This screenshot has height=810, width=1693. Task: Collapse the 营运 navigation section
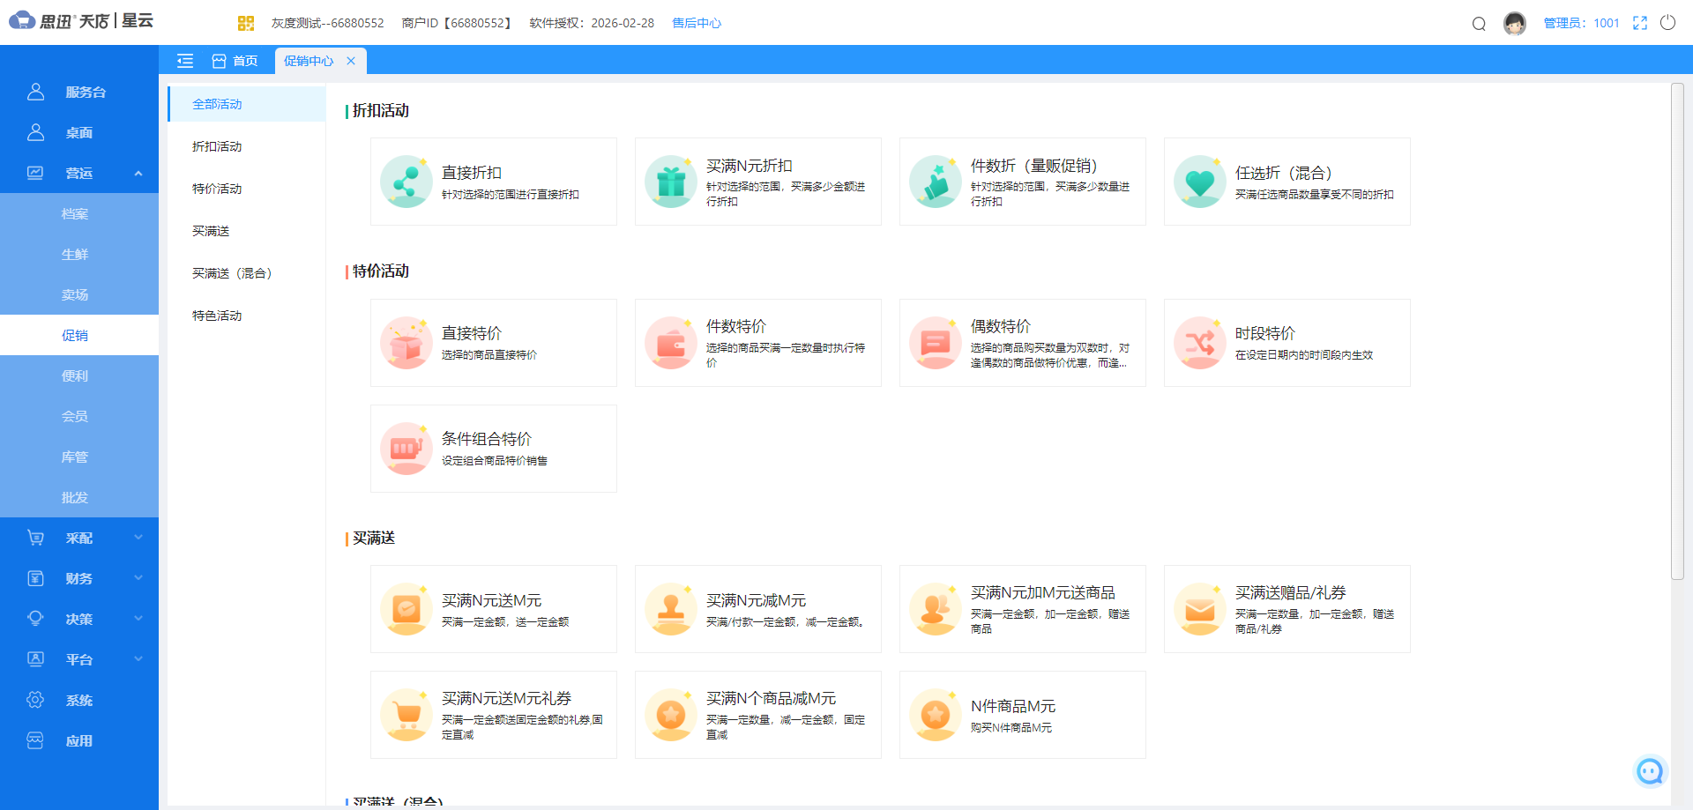coord(138,174)
